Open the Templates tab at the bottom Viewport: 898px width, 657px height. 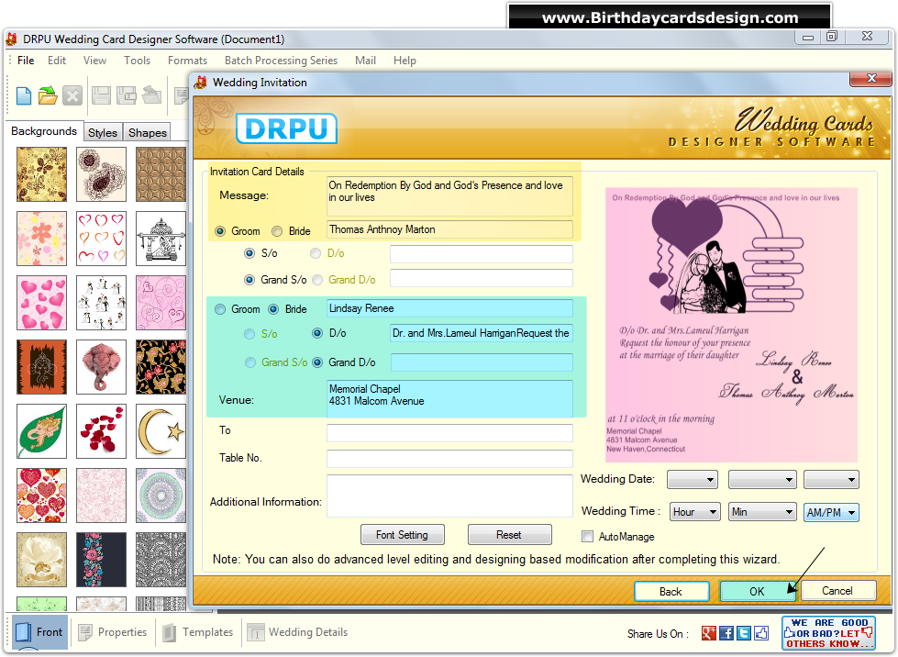tap(198, 632)
